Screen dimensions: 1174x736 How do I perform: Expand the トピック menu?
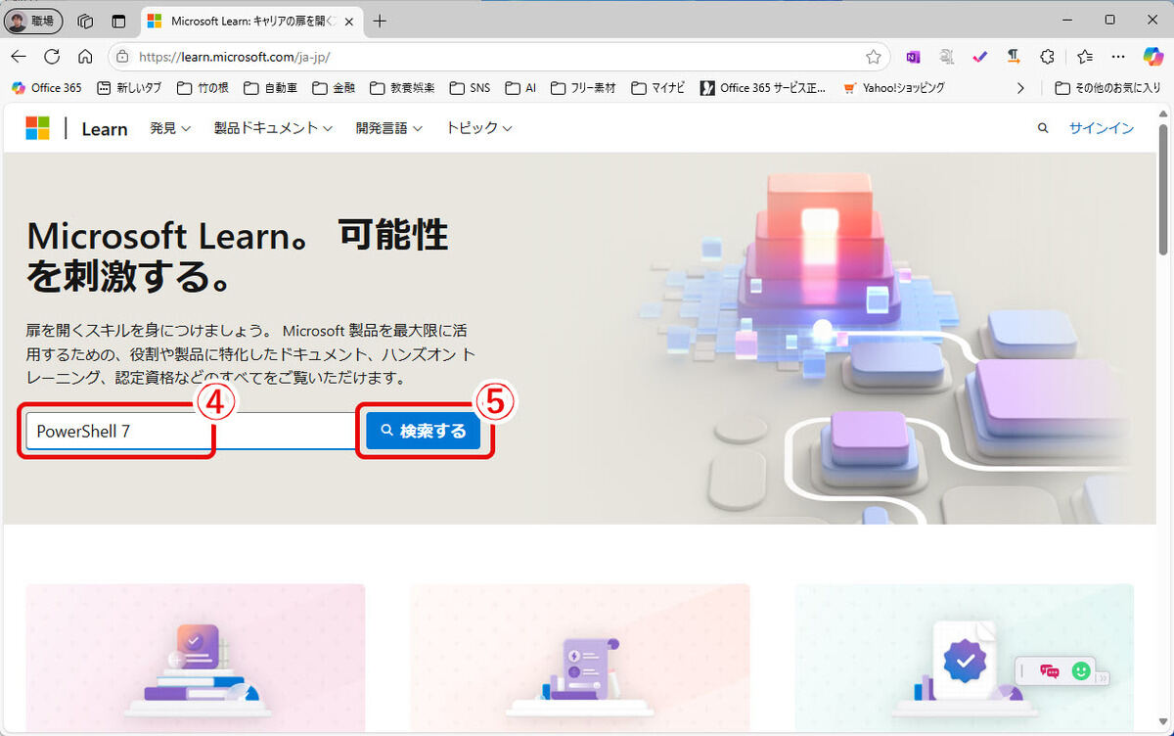click(x=478, y=128)
